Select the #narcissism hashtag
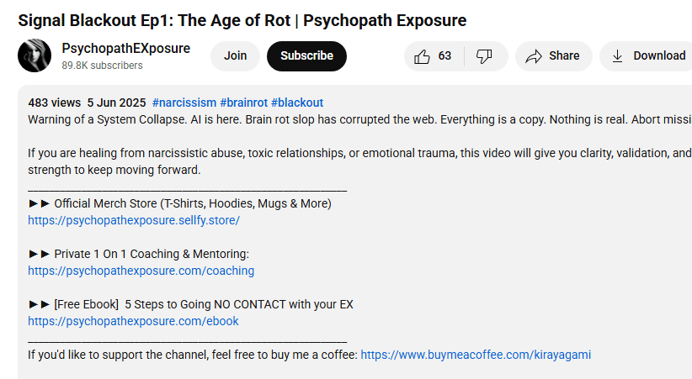Viewport: 692px width, 379px height. pyautogui.click(x=184, y=103)
